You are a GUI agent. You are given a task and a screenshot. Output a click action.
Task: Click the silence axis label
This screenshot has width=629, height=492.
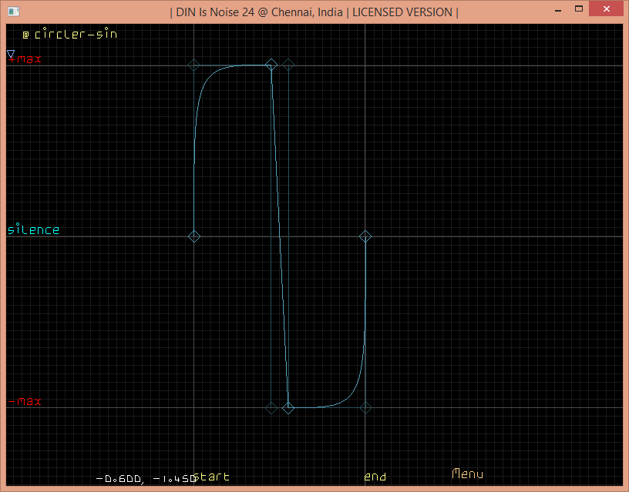33,230
